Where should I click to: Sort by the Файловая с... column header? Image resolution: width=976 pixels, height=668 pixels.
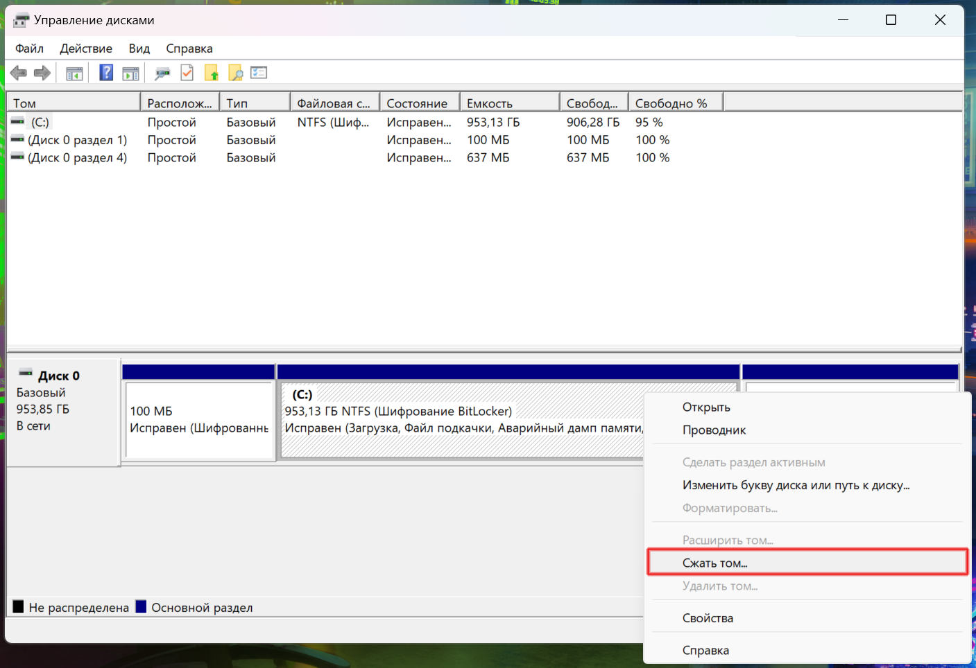335,103
